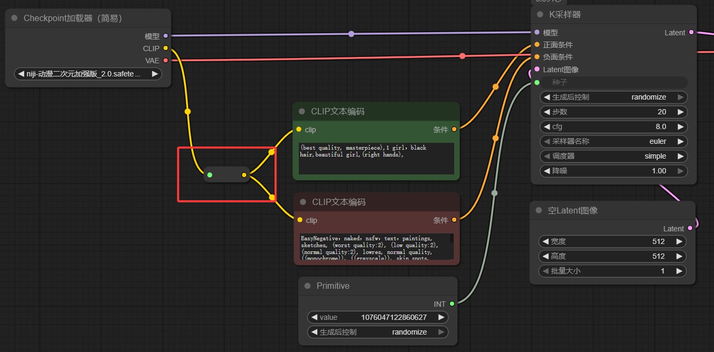Collapse the Primitive node using its title dot
The width and height of the screenshot is (714, 352).
pyautogui.click(x=307, y=286)
